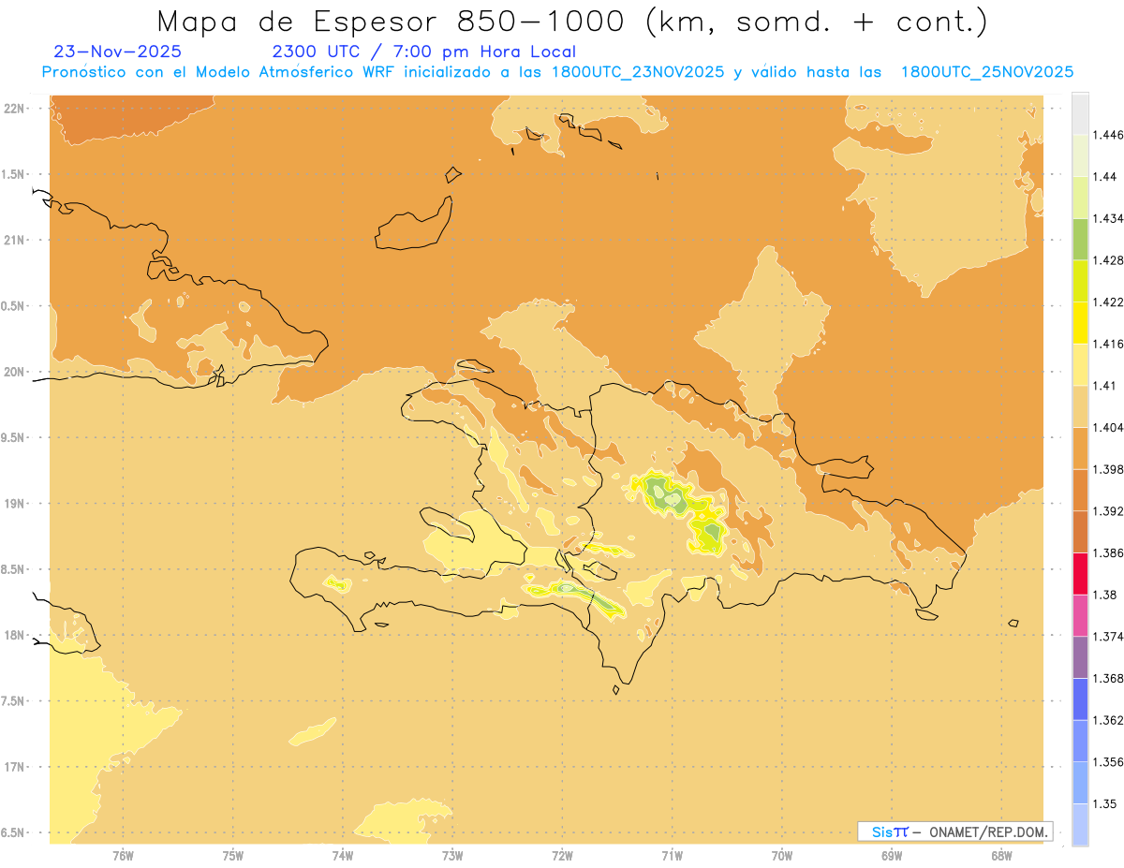Click the longitude label 68W
This screenshot has width=1124, height=868.
point(1001,855)
